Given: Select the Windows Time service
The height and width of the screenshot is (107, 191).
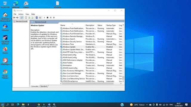Looking at the screenshot, I should tap(91, 44).
